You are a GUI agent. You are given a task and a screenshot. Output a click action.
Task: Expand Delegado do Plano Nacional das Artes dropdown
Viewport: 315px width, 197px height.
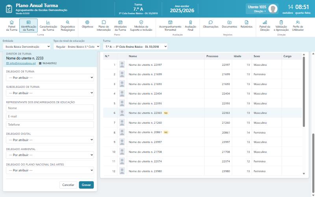(x=50, y=170)
